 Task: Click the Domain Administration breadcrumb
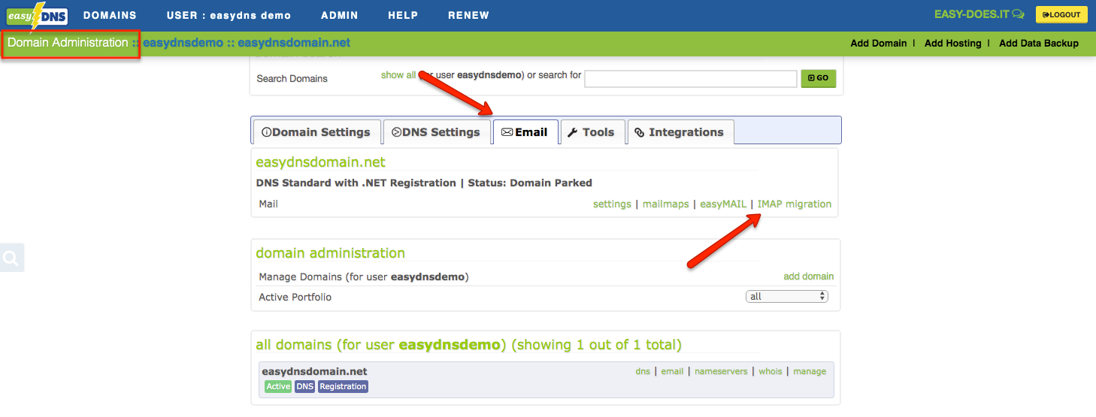point(68,43)
